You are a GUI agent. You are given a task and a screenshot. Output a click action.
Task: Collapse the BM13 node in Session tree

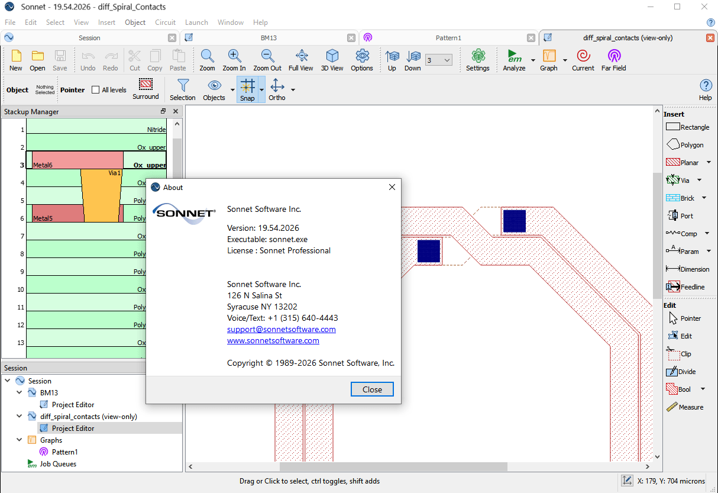coord(20,392)
